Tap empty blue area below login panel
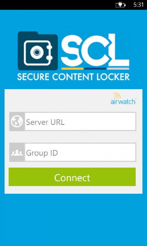Screen dimensions: 147x246 (x=73, y=220)
